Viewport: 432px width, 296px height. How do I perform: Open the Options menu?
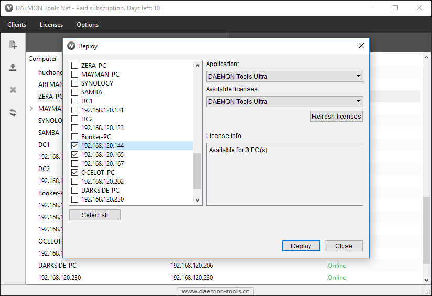click(88, 25)
